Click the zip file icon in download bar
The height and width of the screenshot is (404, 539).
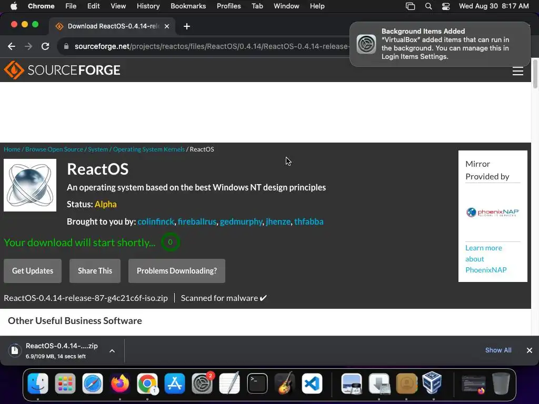15,350
